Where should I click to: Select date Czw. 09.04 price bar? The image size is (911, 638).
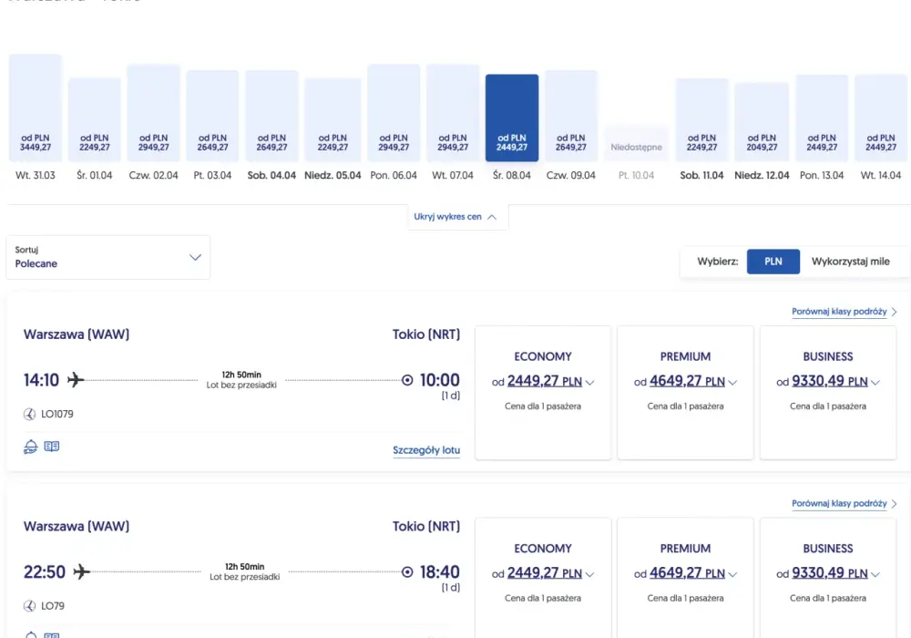571,116
